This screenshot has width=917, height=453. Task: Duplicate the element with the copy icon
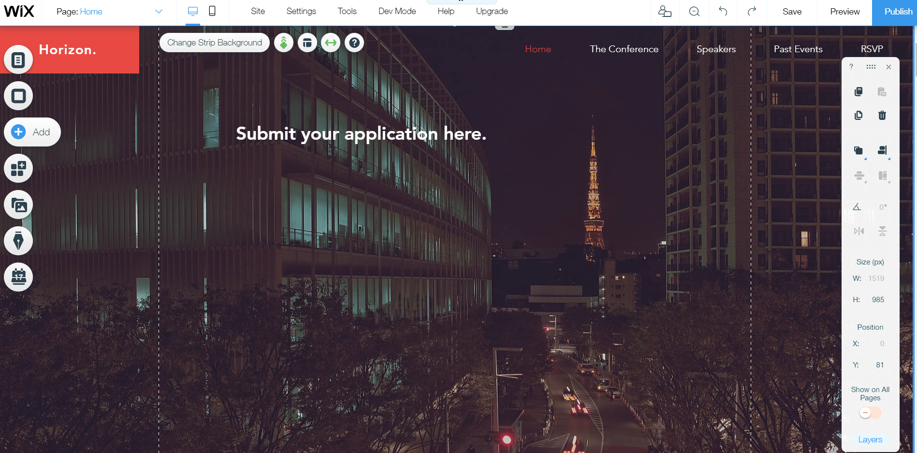tap(859, 116)
